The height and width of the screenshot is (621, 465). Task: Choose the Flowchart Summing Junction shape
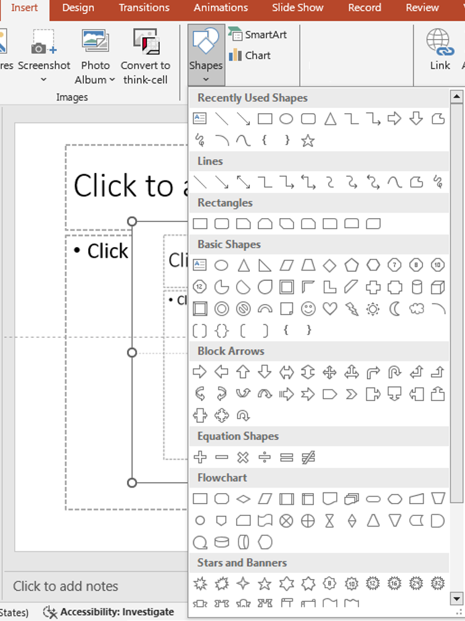point(286,521)
